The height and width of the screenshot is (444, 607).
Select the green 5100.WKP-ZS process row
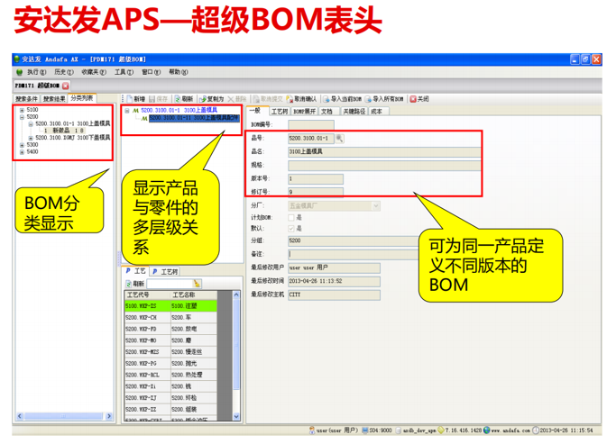(x=170, y=306)
